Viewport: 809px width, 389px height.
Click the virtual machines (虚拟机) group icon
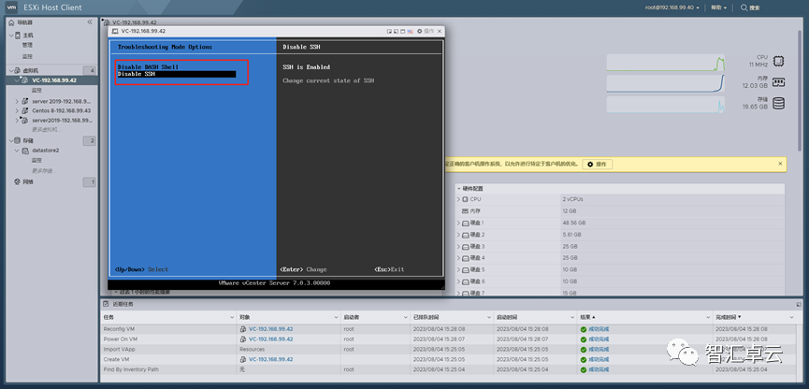18,70
